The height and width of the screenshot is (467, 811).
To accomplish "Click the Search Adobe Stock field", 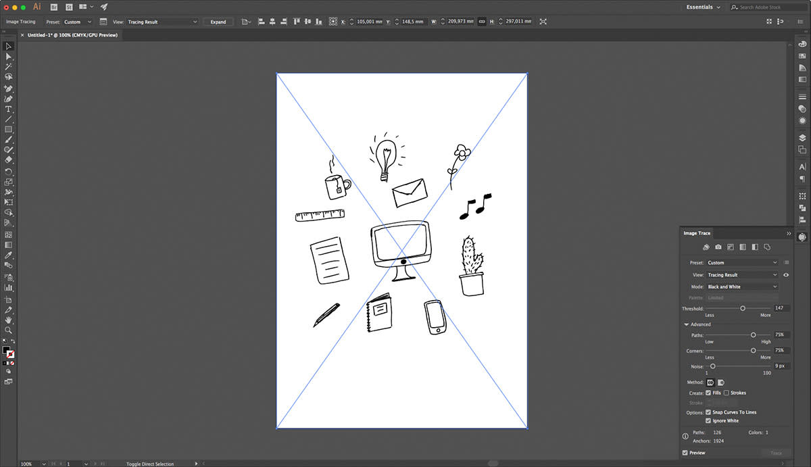I will [x=768, y=7].
